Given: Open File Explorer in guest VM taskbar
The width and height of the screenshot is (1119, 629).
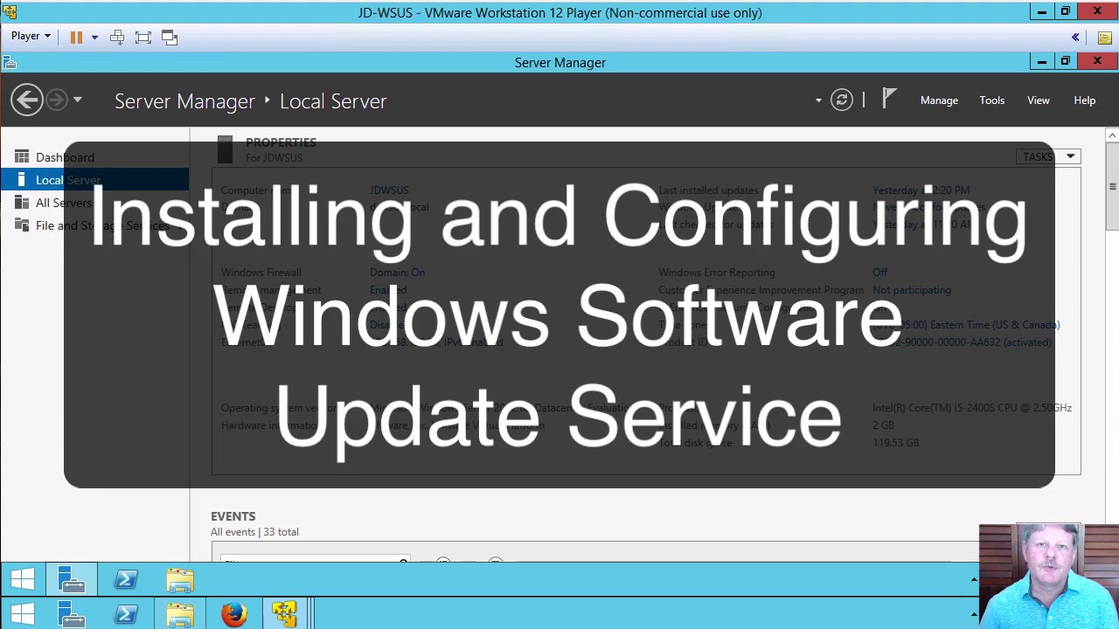Looking at the screenshot, I should (180, 579).
